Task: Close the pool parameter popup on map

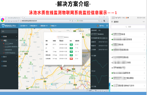Action: [x=80, y=34]
